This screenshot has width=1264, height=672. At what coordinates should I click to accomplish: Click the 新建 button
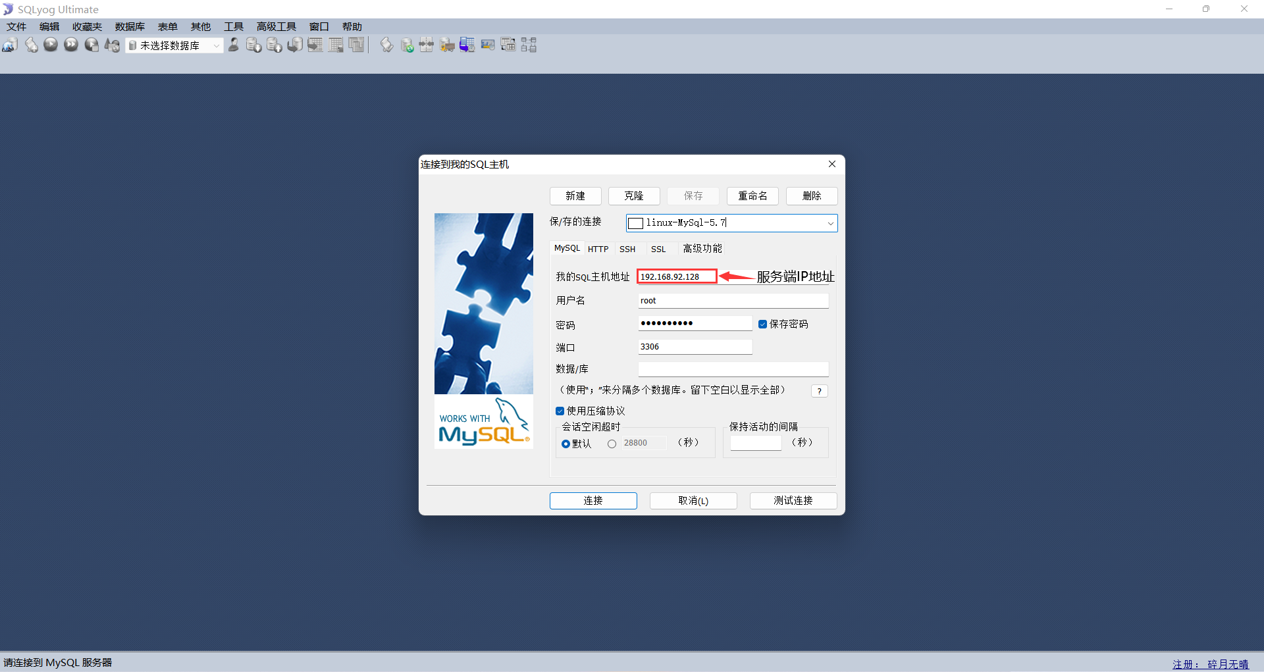click(575, 195)
